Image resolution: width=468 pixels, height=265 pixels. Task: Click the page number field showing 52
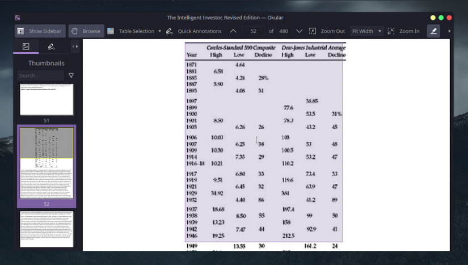coord(253,31)
